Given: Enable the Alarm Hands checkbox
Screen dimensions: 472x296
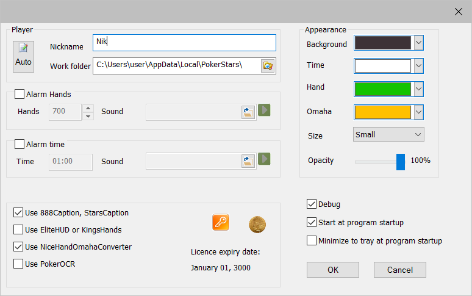Looking at the screenshot, I should (x=19, y=95).
